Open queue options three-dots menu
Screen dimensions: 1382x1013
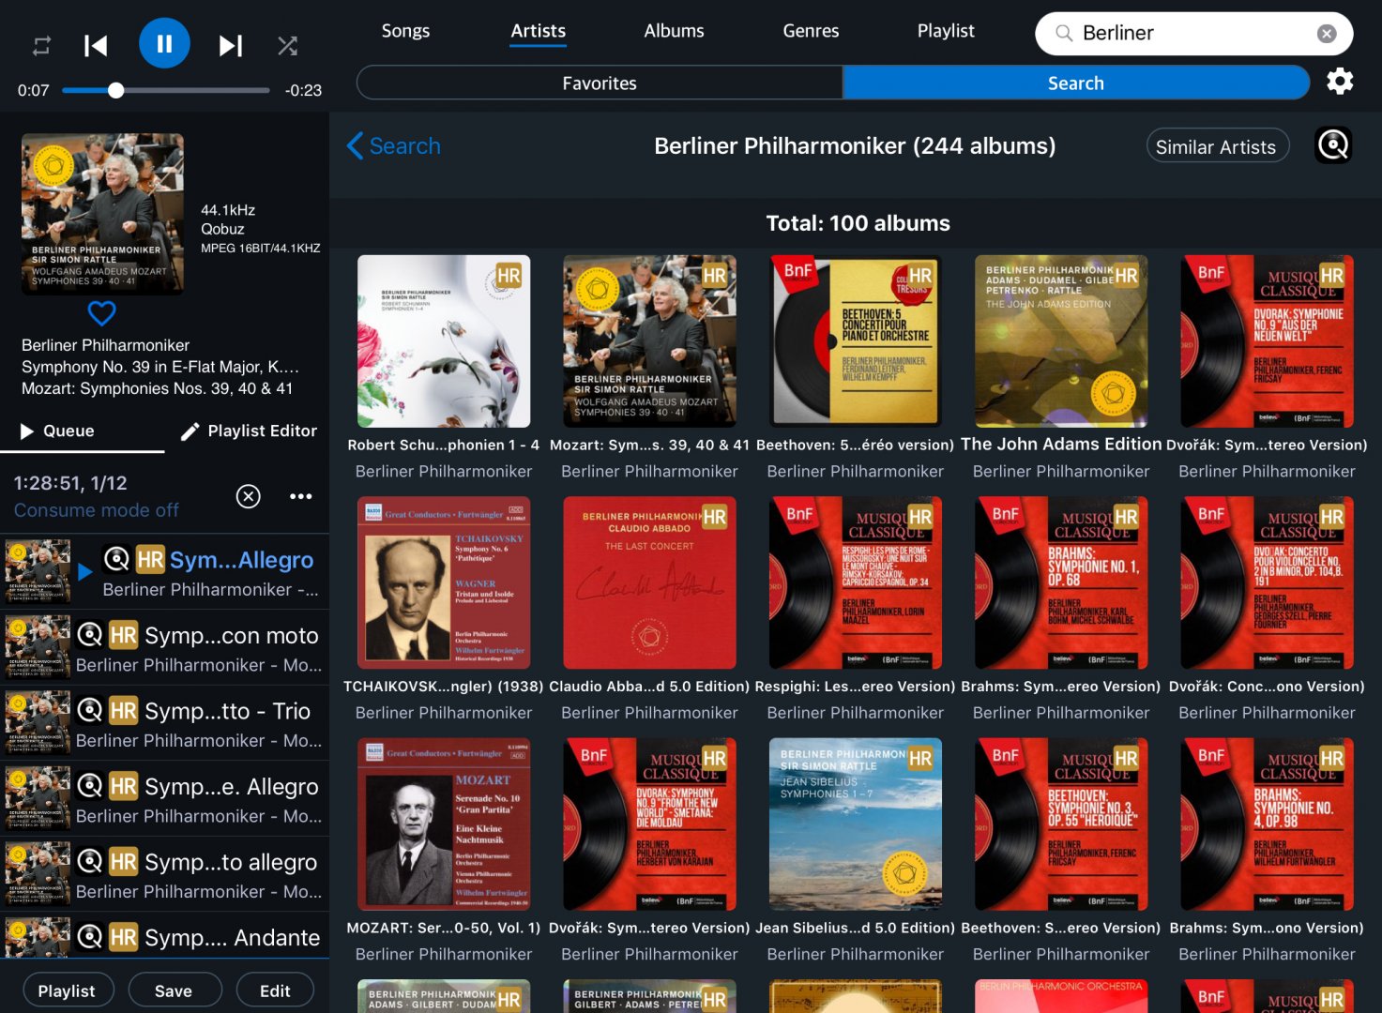click(x=300, y=496)
